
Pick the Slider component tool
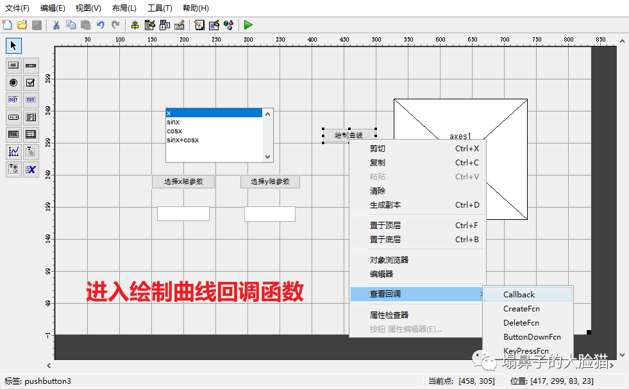tap(31, 65)
